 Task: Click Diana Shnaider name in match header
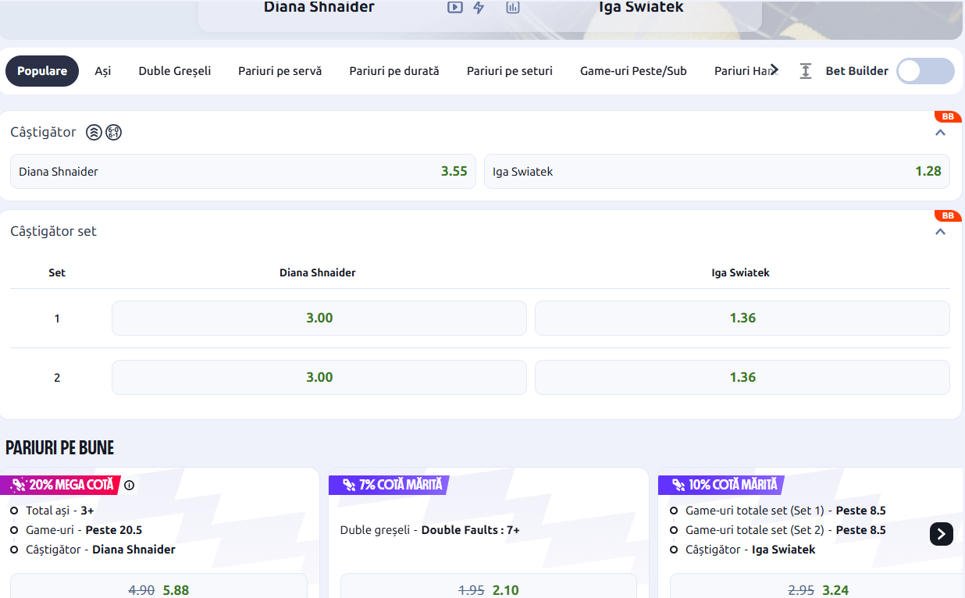pyautogui.click(x=319, y=7)
